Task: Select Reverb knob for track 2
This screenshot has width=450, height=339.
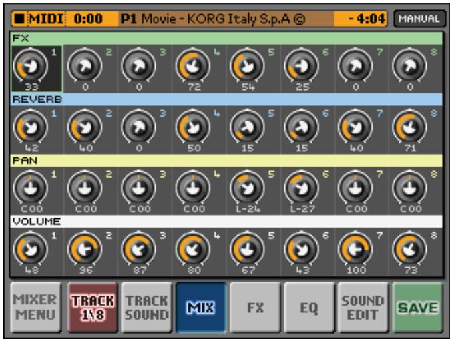Action: tap(85, 127)
